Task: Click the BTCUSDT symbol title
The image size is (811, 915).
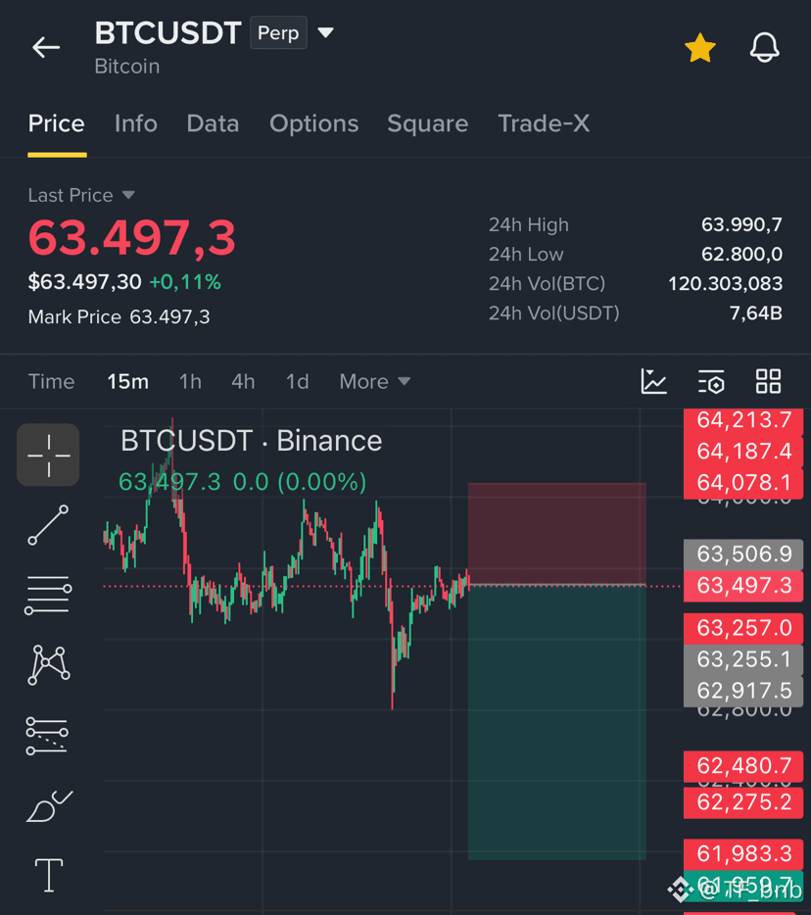Action: (168, 32)
